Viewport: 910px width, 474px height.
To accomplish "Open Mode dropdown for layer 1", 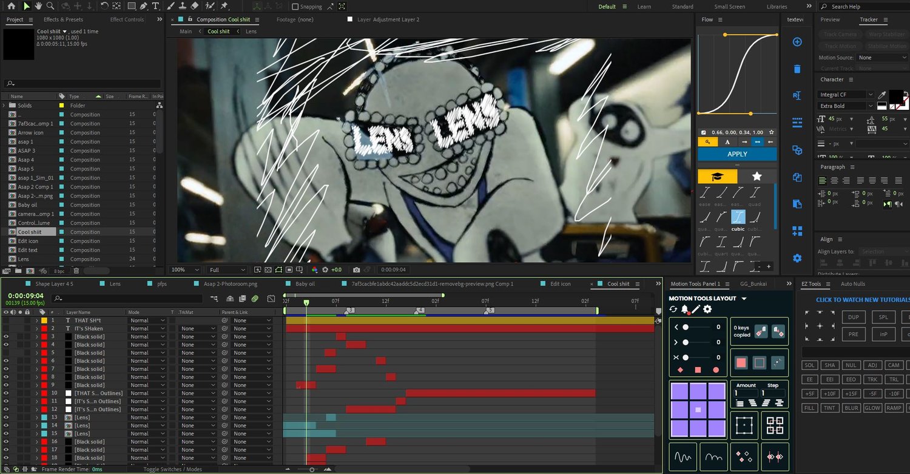I will pyautogui.click(x=147, y=320).
